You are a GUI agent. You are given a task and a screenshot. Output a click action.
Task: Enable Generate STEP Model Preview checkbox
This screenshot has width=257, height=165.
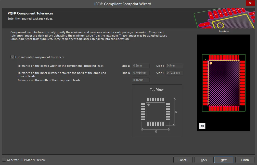(x=4, y=160)
